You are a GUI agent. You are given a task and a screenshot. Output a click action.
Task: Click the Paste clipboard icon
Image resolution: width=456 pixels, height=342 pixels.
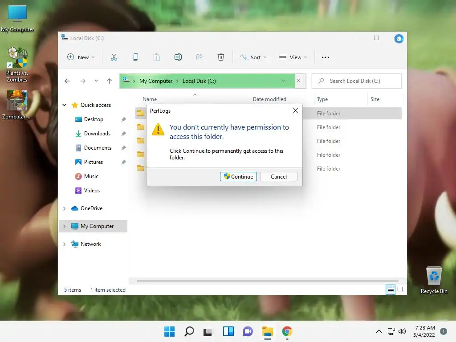click(x=157, y=57)
